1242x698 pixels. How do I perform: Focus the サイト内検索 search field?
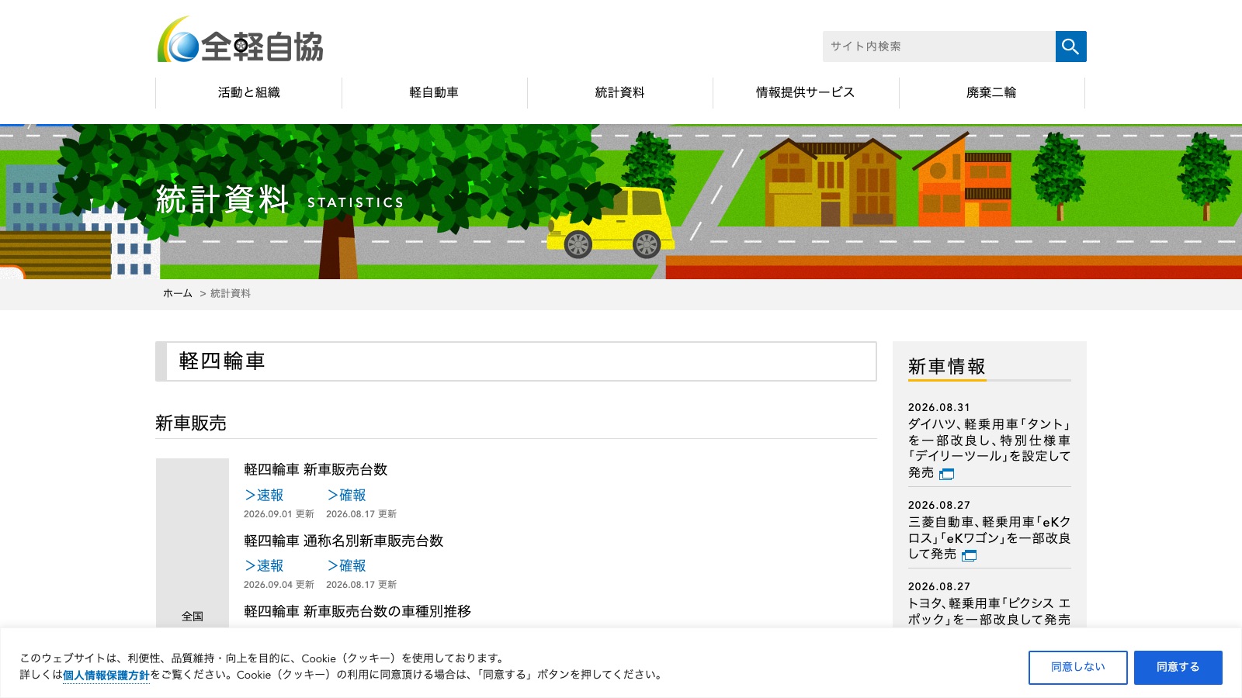938,47
